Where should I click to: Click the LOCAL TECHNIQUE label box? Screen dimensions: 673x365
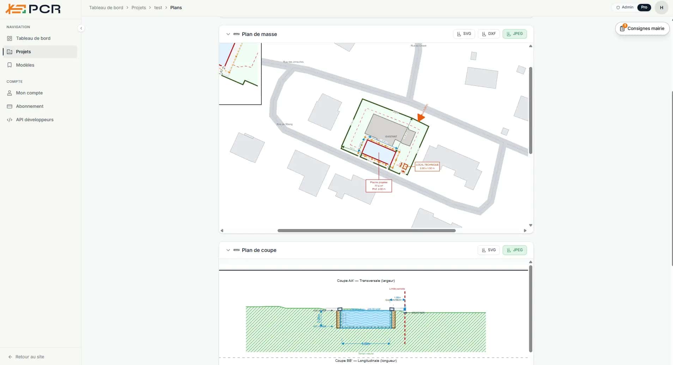(x=427, y=167)
